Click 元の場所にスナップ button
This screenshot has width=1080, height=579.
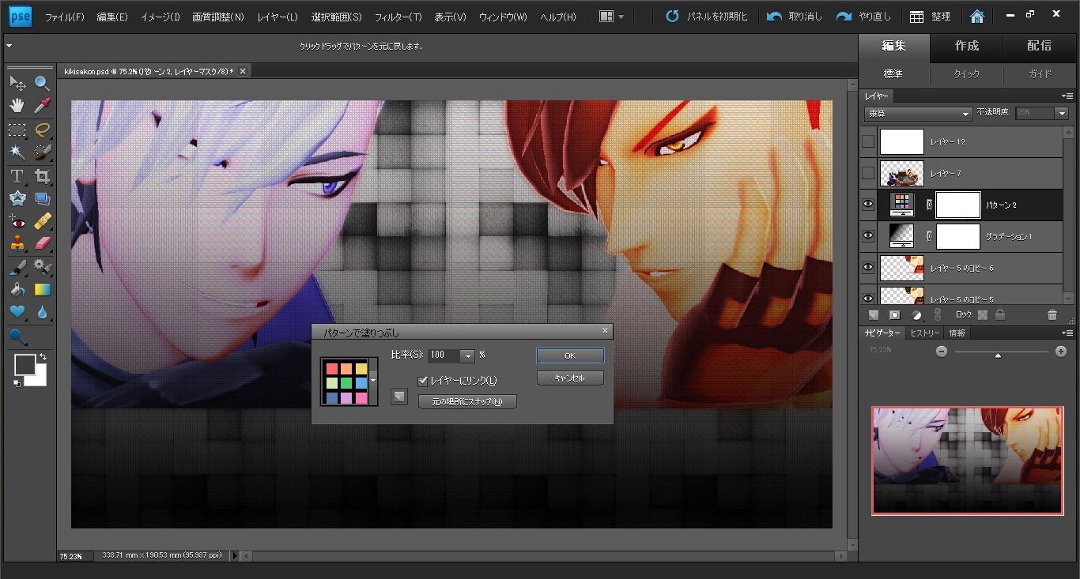click(467, 402)
